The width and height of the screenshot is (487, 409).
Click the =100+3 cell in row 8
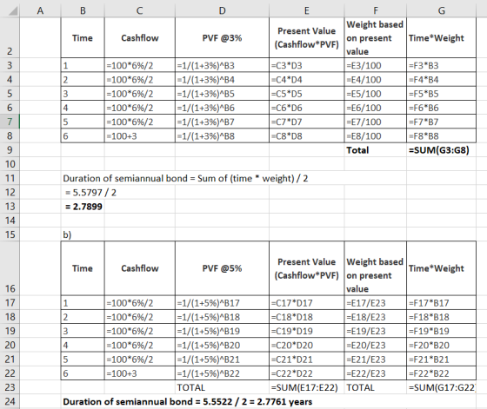140,135
